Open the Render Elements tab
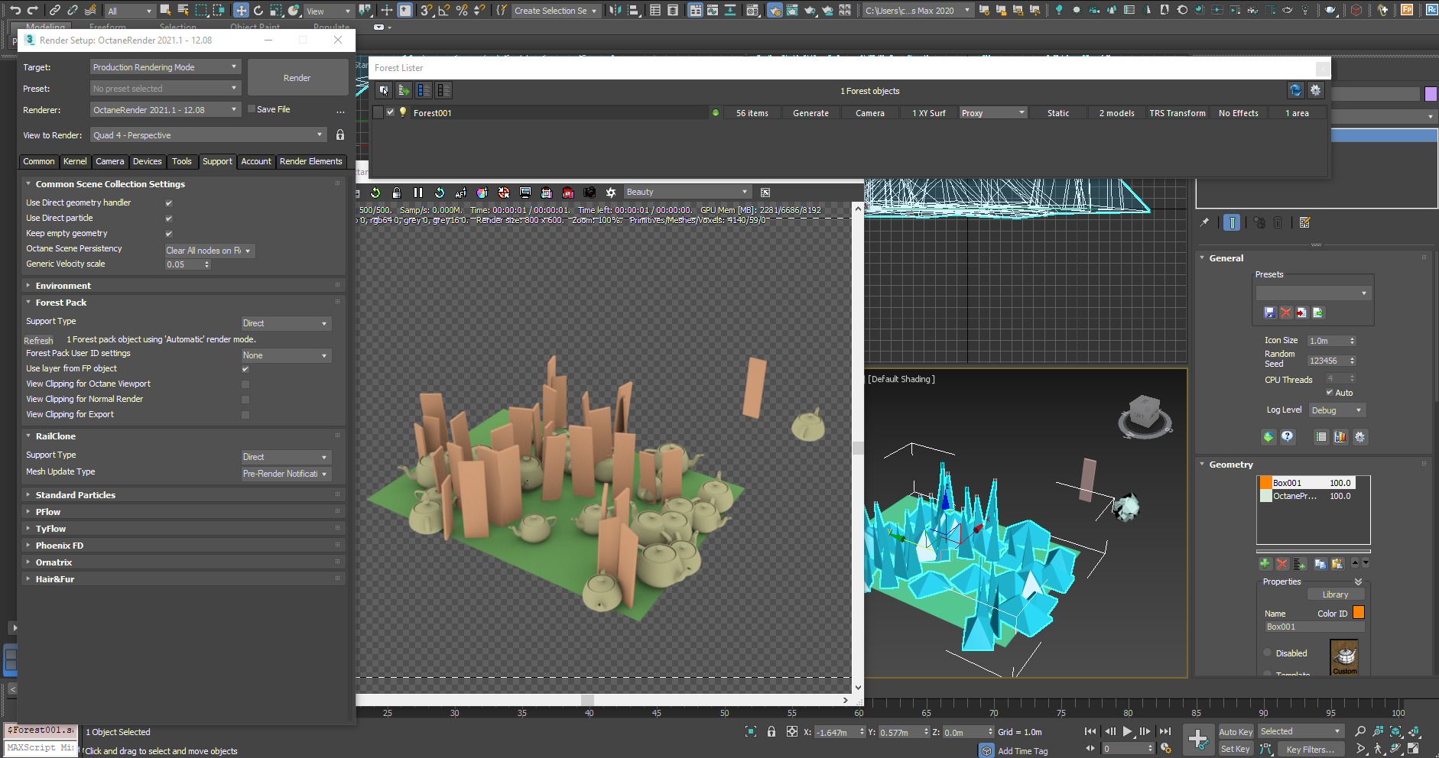Viewport: 1439px width, 758px height. click(310, 161)
